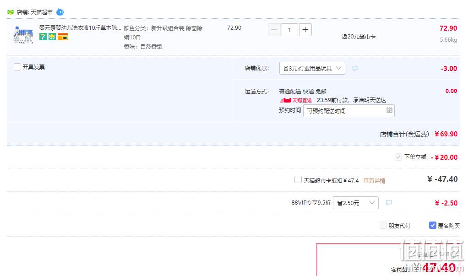
Task: Open the calendar icon in the delivery time field
Action: coord(389,110)
